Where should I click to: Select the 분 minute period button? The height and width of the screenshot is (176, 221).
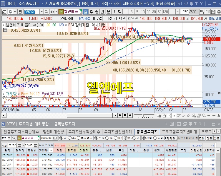coord(109,12)
